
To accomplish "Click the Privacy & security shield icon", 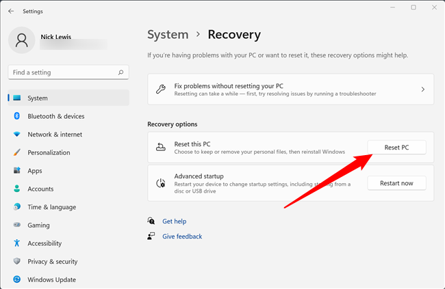I will pyautogui.click(x=16, y=261).
